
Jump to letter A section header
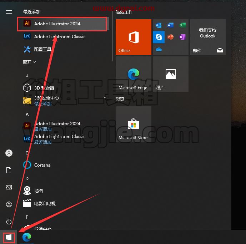pyautogui.click(x=27, y=115)
